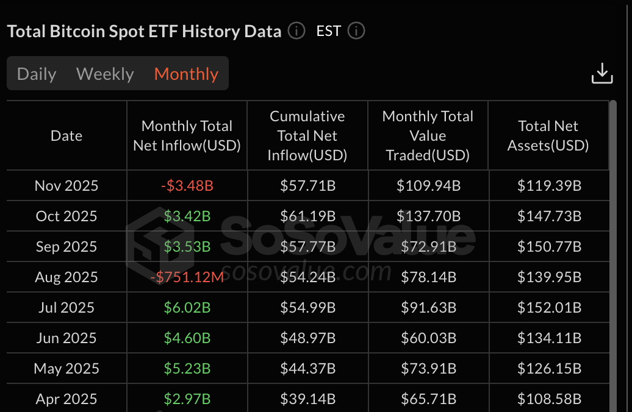The height and width of the screenshot is (412, 632).
Task: Click the Date column header
Action: [x=66, y=135]
